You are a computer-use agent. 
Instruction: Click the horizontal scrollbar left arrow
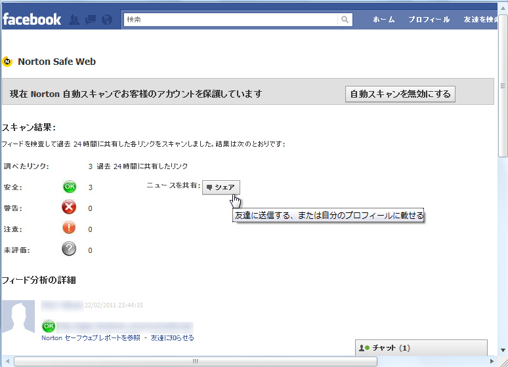pos(7,361)
